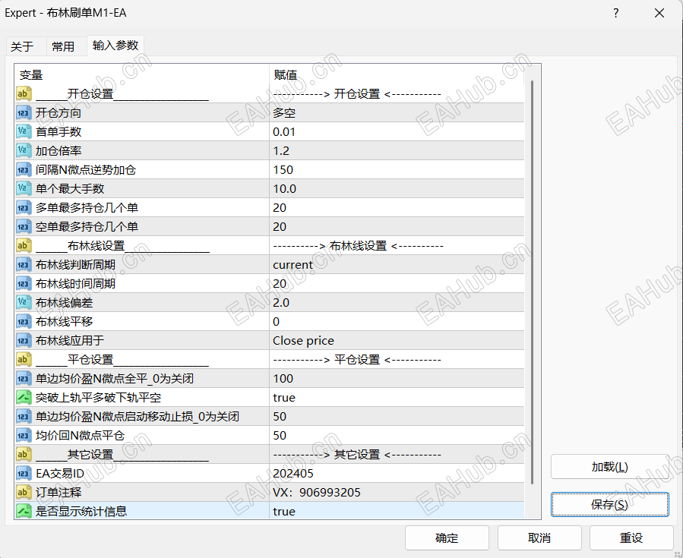The width and height of the screenshot is (683, 558).
Task: Cancel with the 取消 button
Action: pyautogui.click(x=539, y=538)
